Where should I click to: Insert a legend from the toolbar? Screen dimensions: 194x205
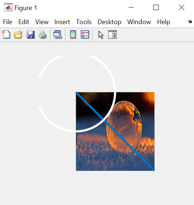[x=85, y=35]
